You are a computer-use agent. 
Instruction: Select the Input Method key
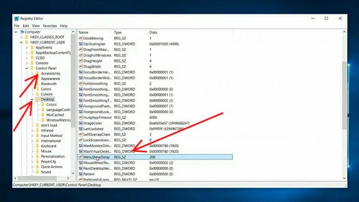tap(51, 136)
